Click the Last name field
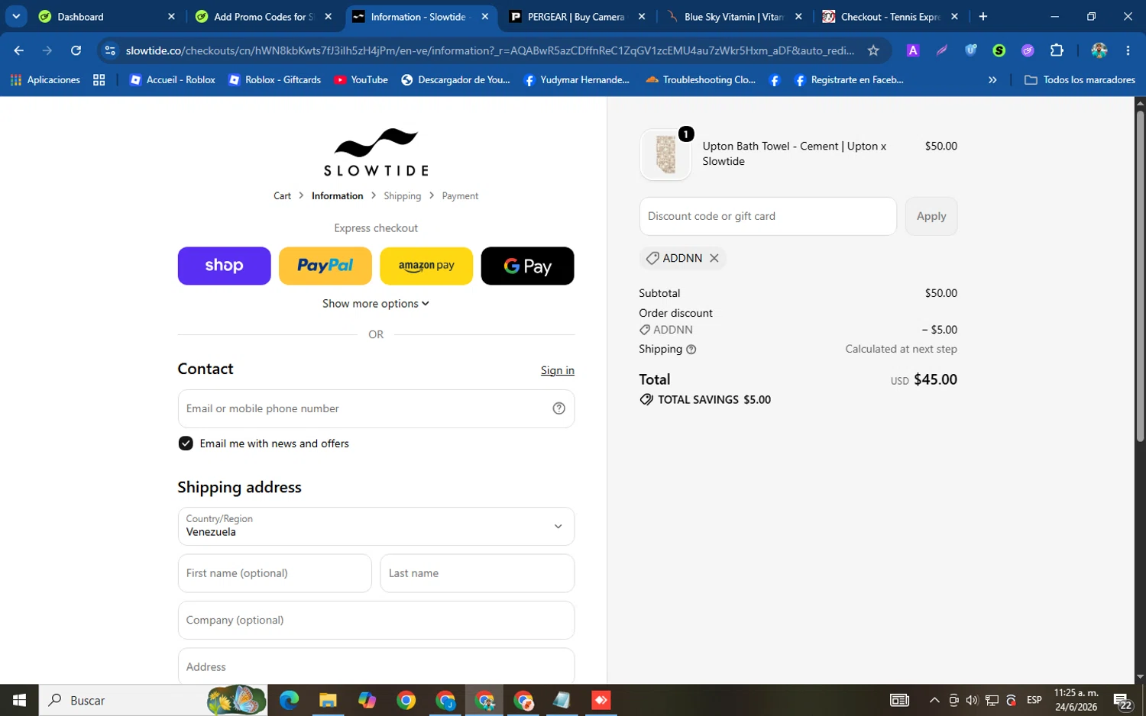This screenshot has width=1146, height=716. click(477, 573)
